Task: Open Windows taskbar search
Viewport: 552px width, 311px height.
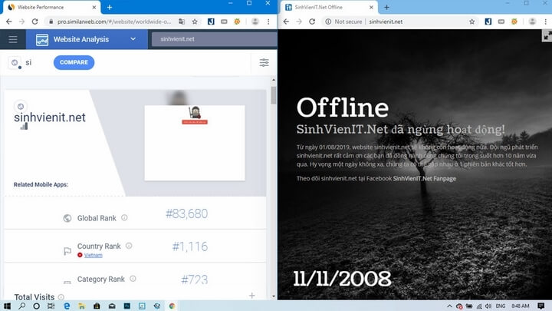Action: tap(21, 306)
